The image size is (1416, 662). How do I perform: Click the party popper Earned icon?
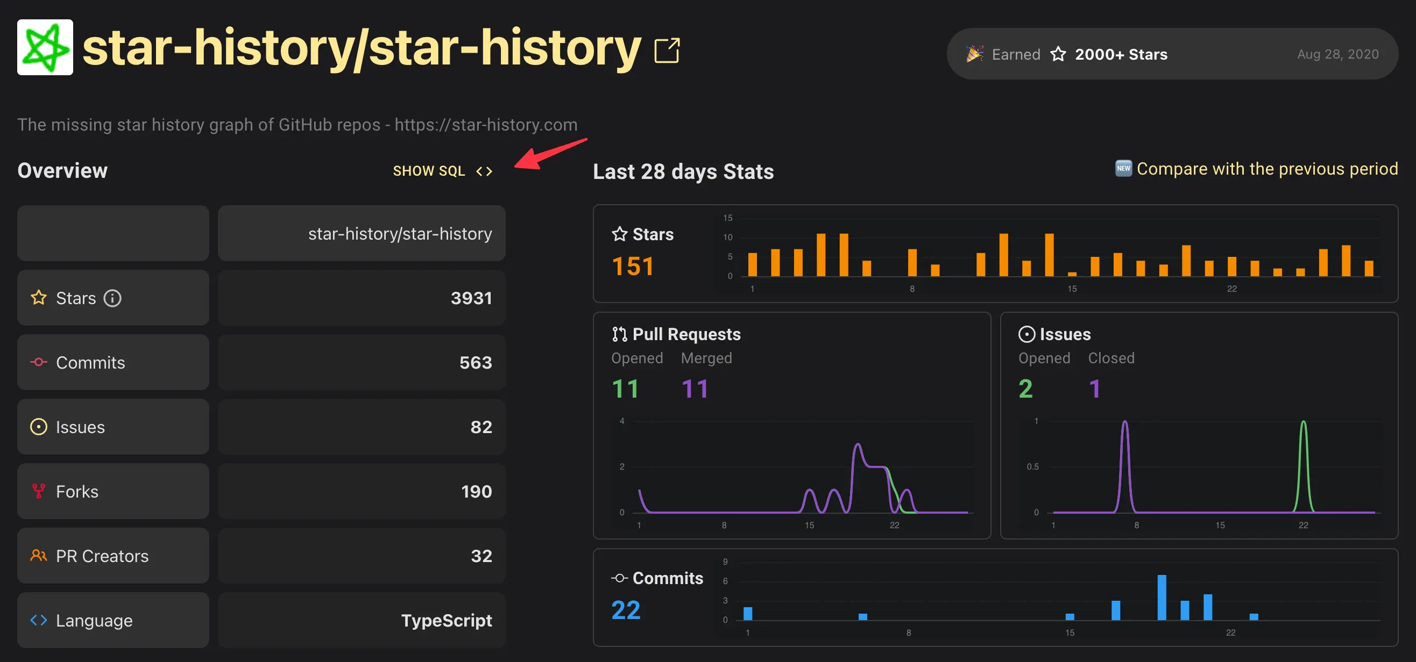pos(975,54)
